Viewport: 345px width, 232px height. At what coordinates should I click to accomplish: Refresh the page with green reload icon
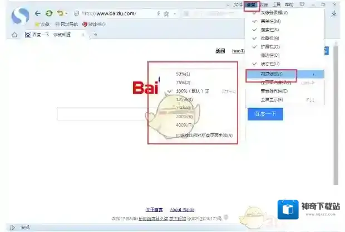pyautogui.click(x=49, y=13)
